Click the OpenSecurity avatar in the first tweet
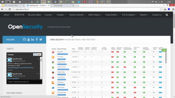 10,60
